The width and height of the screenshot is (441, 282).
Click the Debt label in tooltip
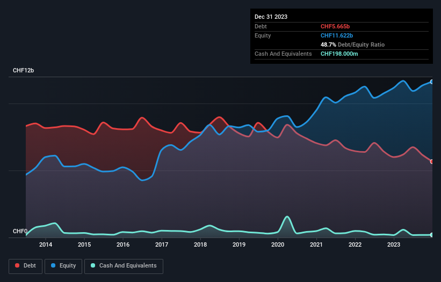pos(261,26)
